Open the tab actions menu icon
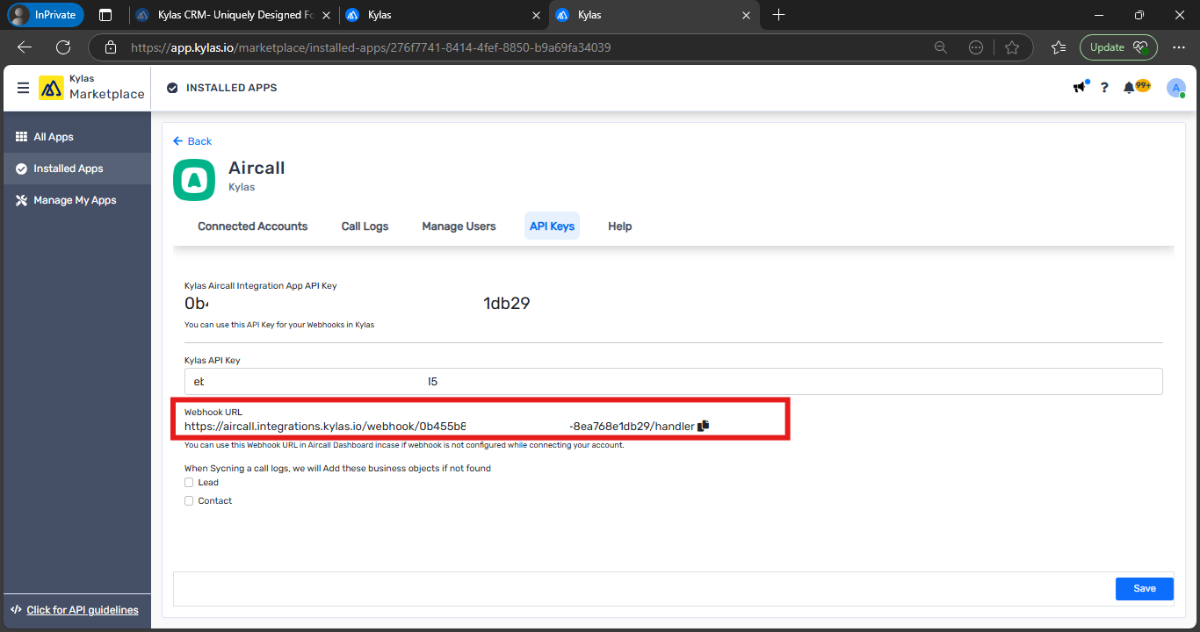The image size is (1200, 632). (105, 15)
